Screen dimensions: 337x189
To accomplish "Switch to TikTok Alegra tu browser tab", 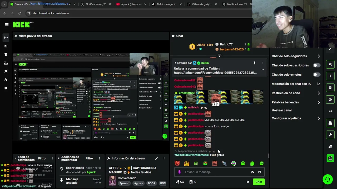I will [x=166, y=4].
